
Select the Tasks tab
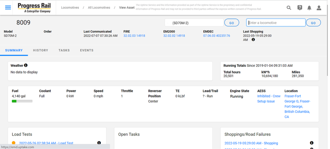click(x=64, y=50)
